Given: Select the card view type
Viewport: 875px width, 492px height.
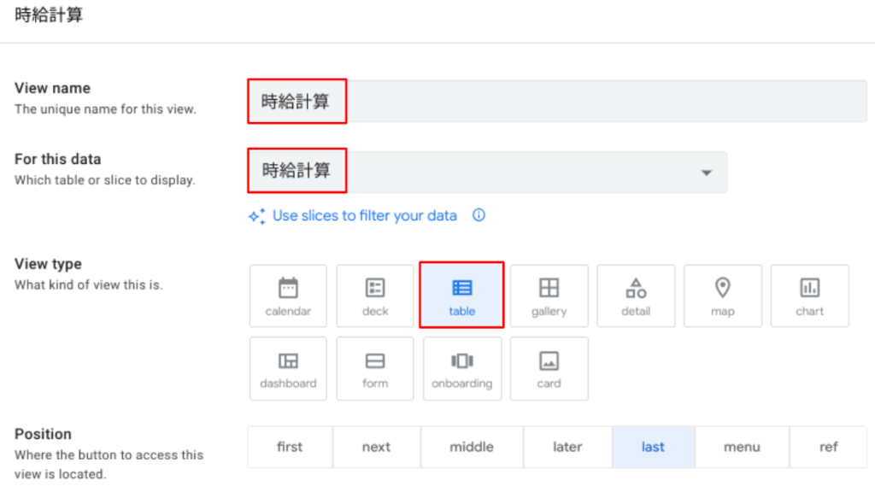Looking at the screenshot, I should (x=549, y=368).
